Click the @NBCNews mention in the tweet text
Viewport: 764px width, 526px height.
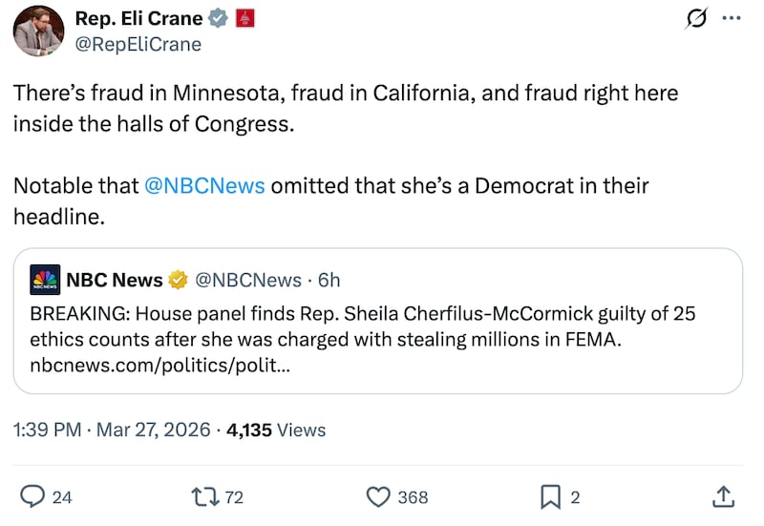point(204,185)
